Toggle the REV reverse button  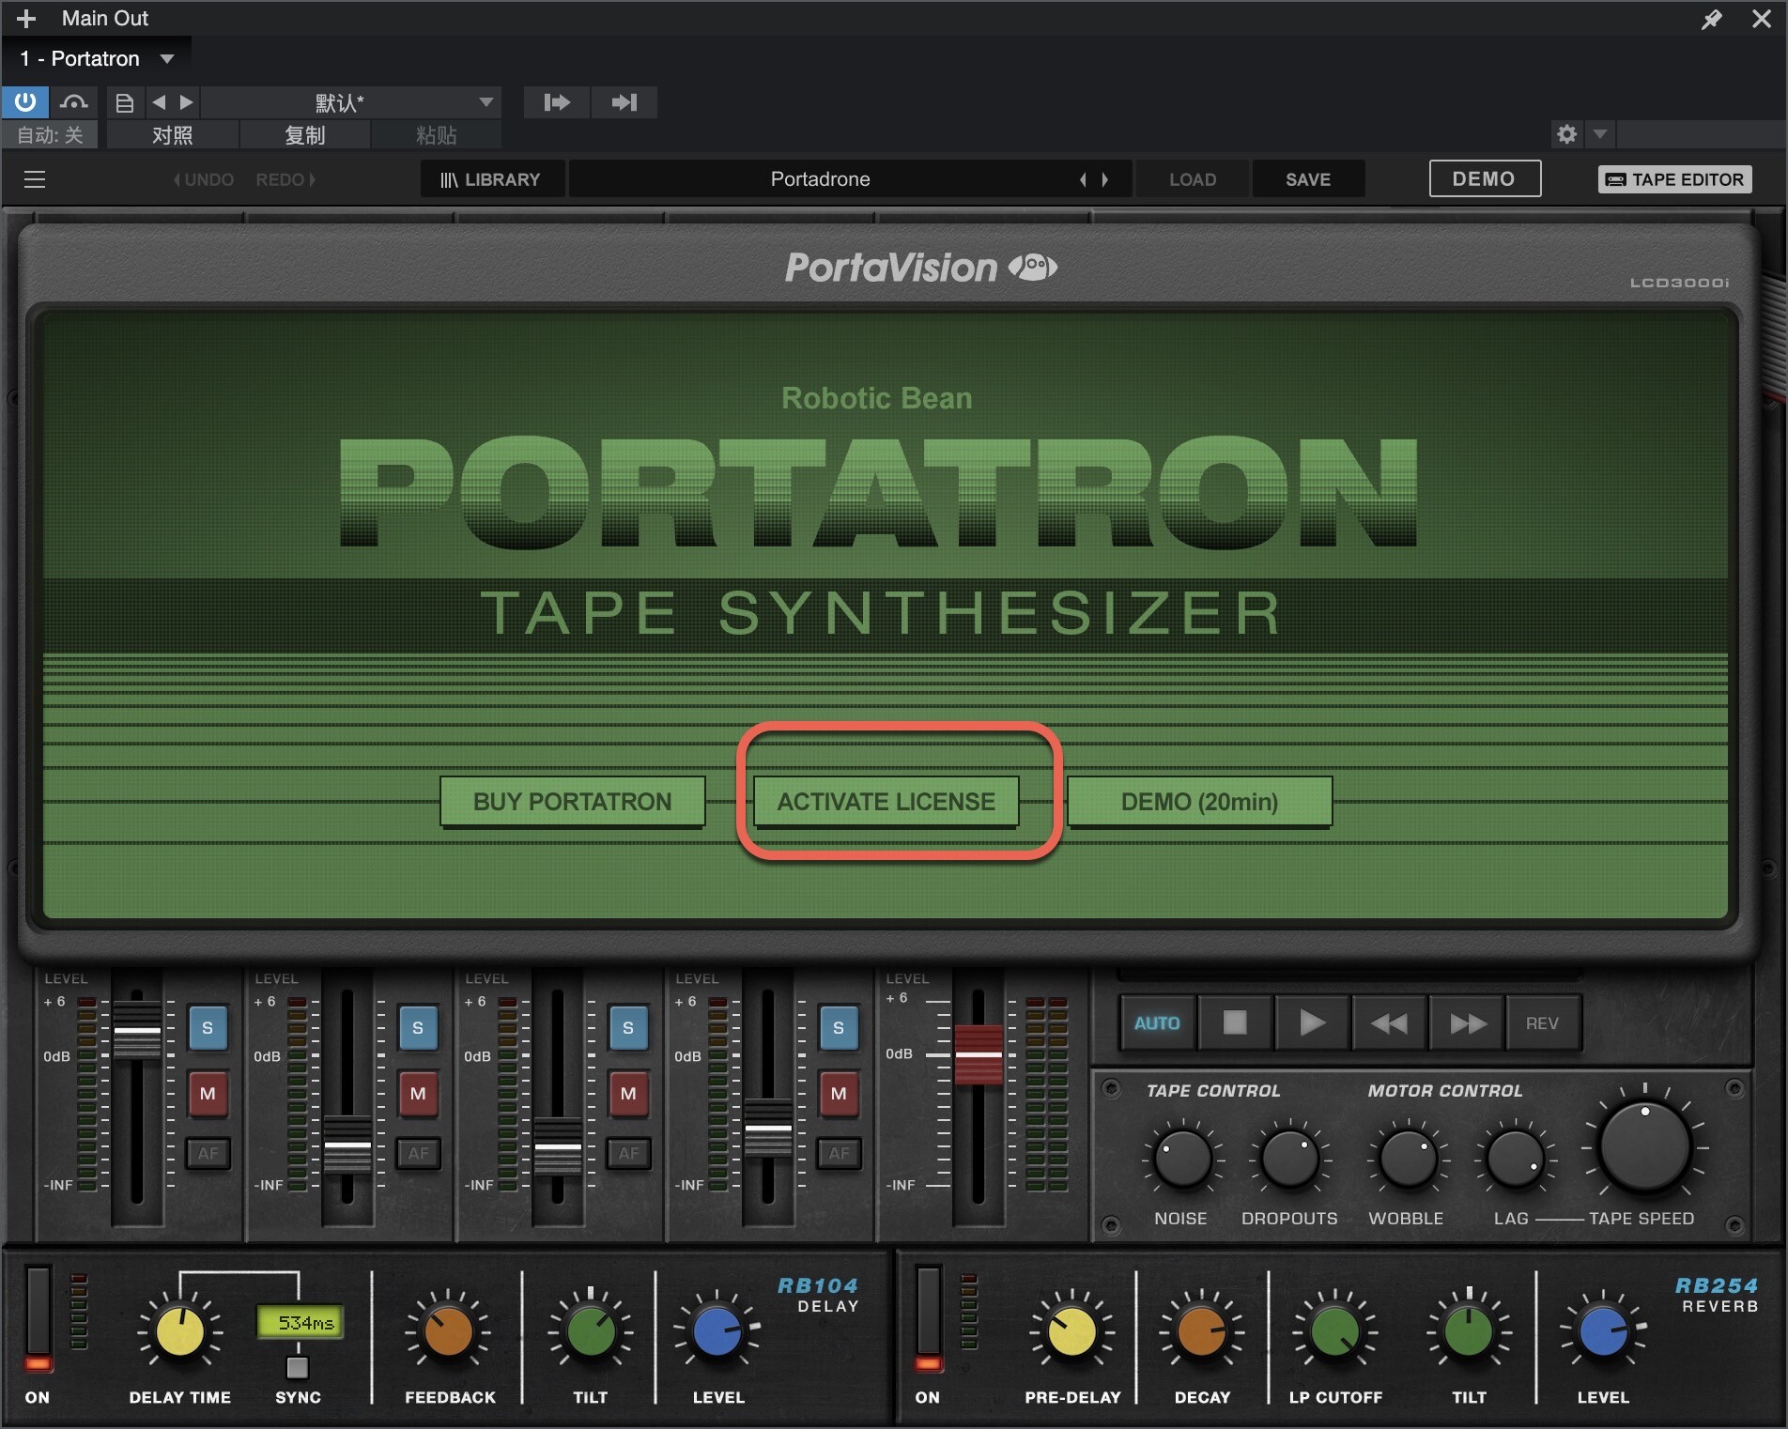pyautogui.click(x=1543, y=1023)
